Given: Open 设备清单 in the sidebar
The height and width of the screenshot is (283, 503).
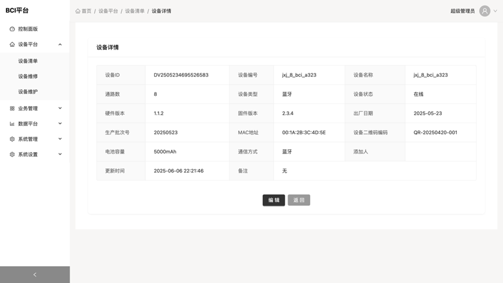Looking at the screenshot, I should point(28,61).
